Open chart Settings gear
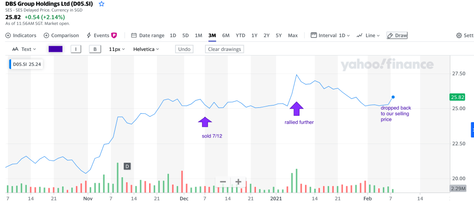This screenshot has width=474, height=211. coord(459,35)
